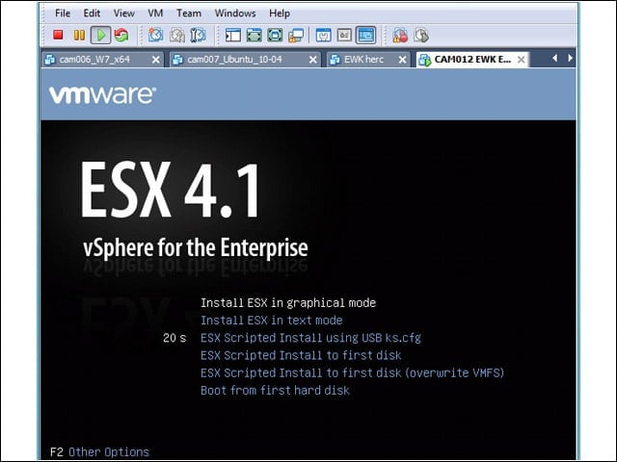
Task: Select ESX Scripted Install using USB ks.cfg
Action: tap(310, 338)
